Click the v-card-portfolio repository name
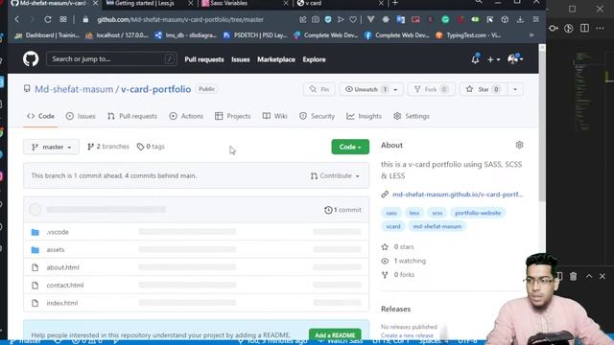This screenshot has width=614, height=345. pyautogui.click(x=155, y=89)
